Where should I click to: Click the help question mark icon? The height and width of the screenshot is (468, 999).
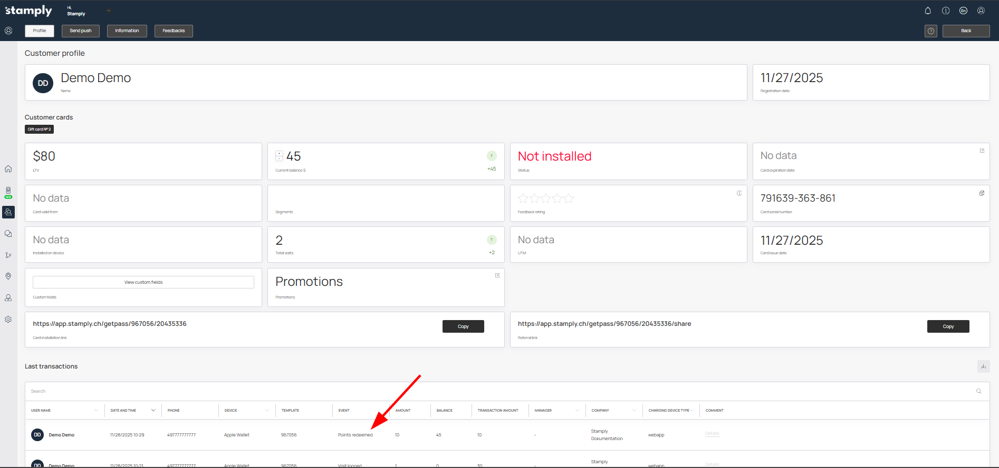point(931,31)
